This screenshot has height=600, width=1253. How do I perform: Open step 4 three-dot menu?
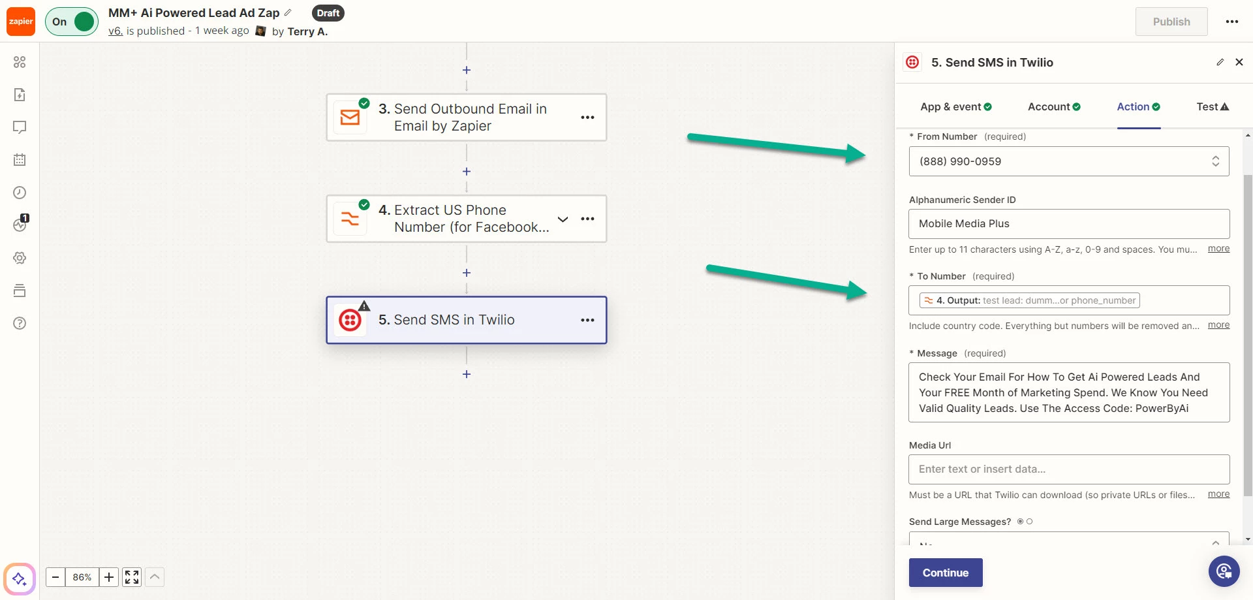coord(587,219)
